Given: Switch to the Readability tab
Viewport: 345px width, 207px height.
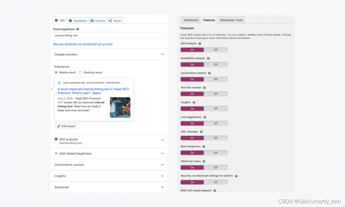Looking at the screenshot, I should pos(78,21).
